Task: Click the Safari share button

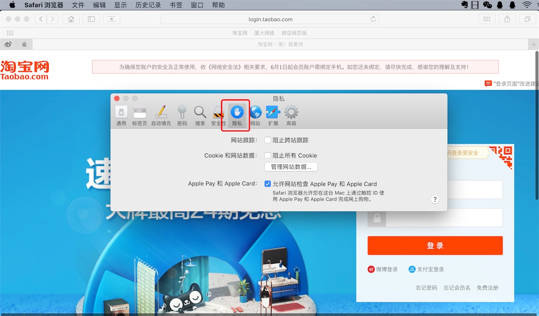Action: pos(507,19)
